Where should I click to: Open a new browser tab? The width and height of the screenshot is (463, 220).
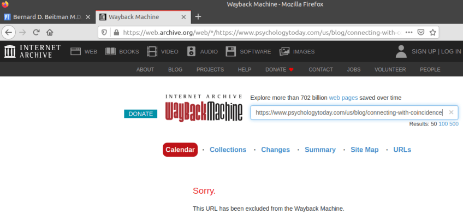point(198,16)
